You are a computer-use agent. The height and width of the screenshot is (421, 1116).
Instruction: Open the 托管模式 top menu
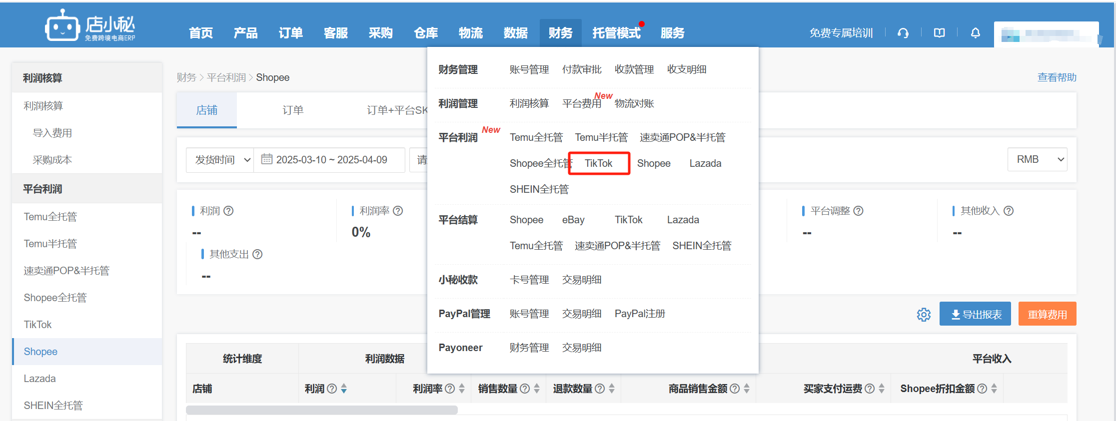point(617,33)
